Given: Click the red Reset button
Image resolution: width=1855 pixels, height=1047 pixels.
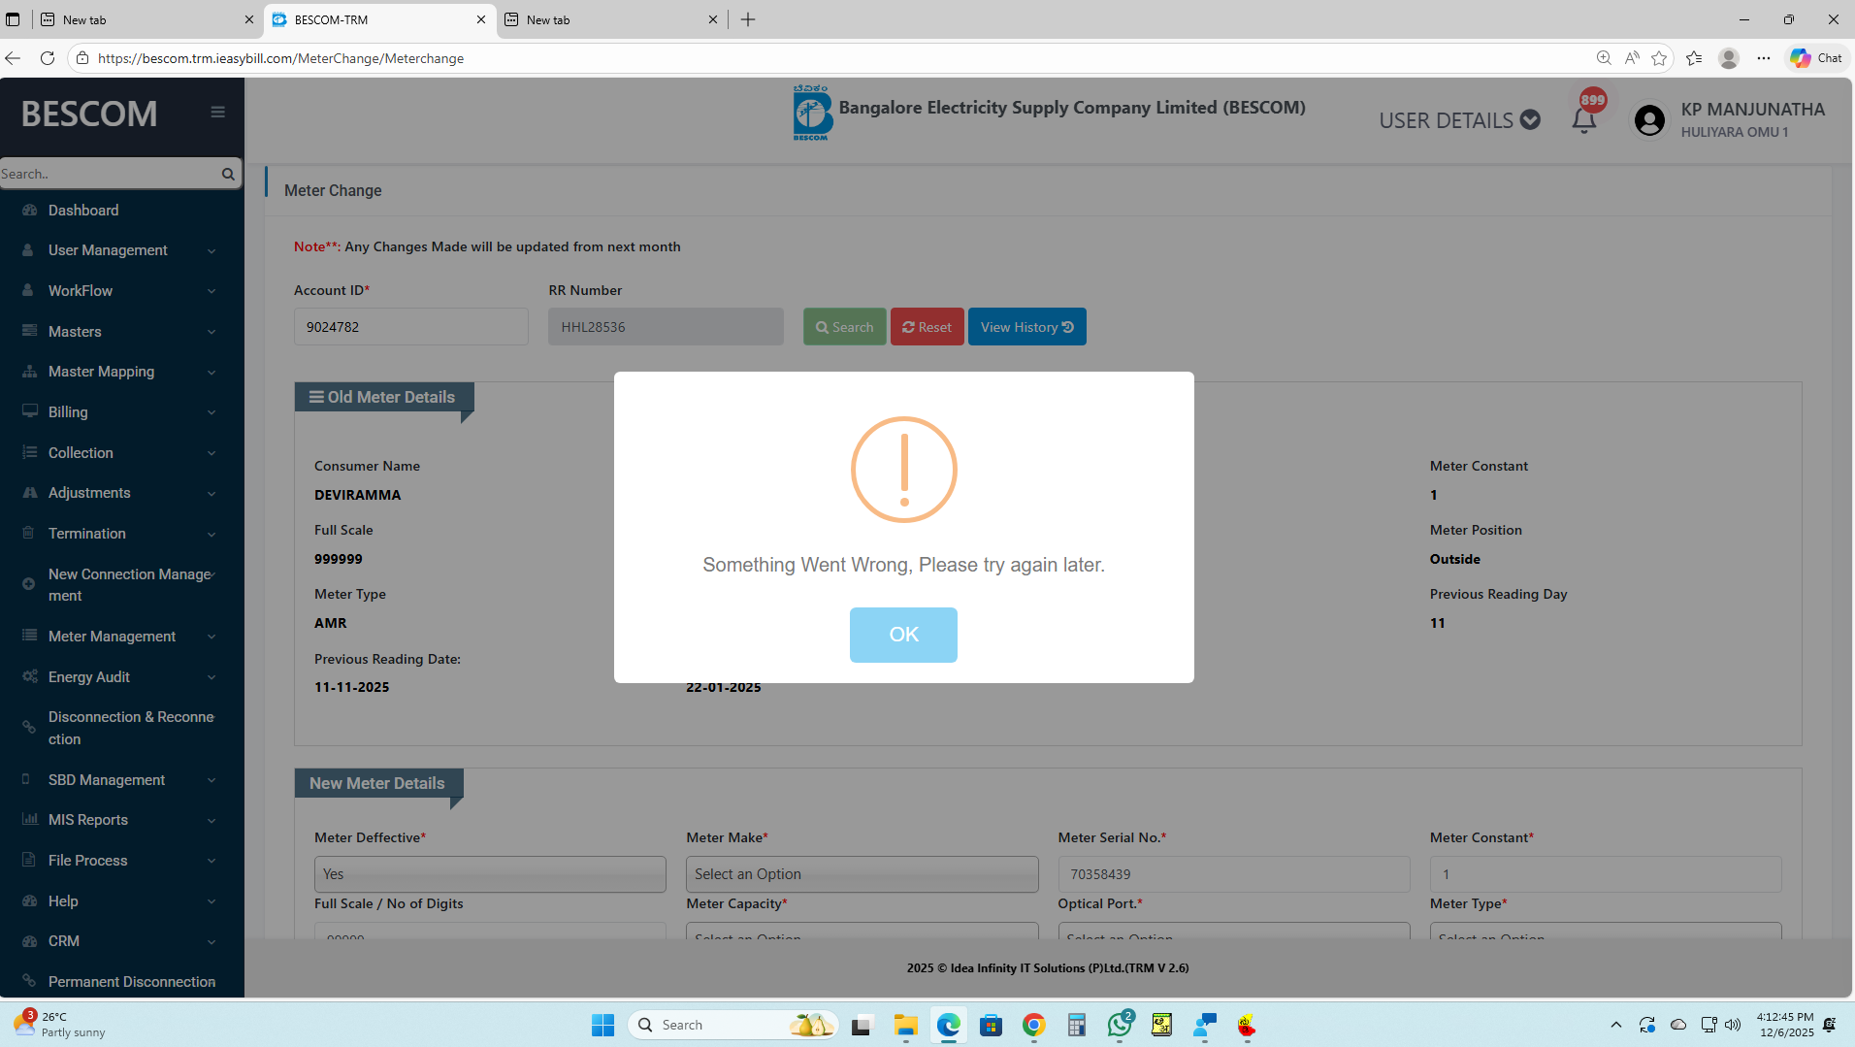Looking at the screenshot, I should 927,327.
